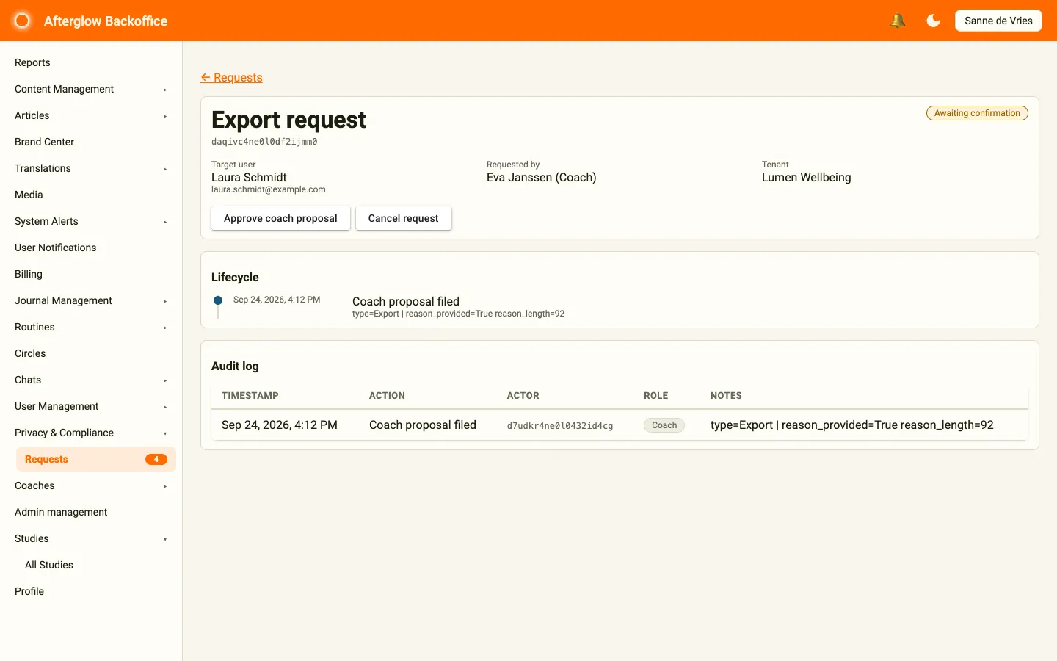This screenshot has width=1057, height=661.
Task: Navigate to Billing
Action: tap(91, 274)
